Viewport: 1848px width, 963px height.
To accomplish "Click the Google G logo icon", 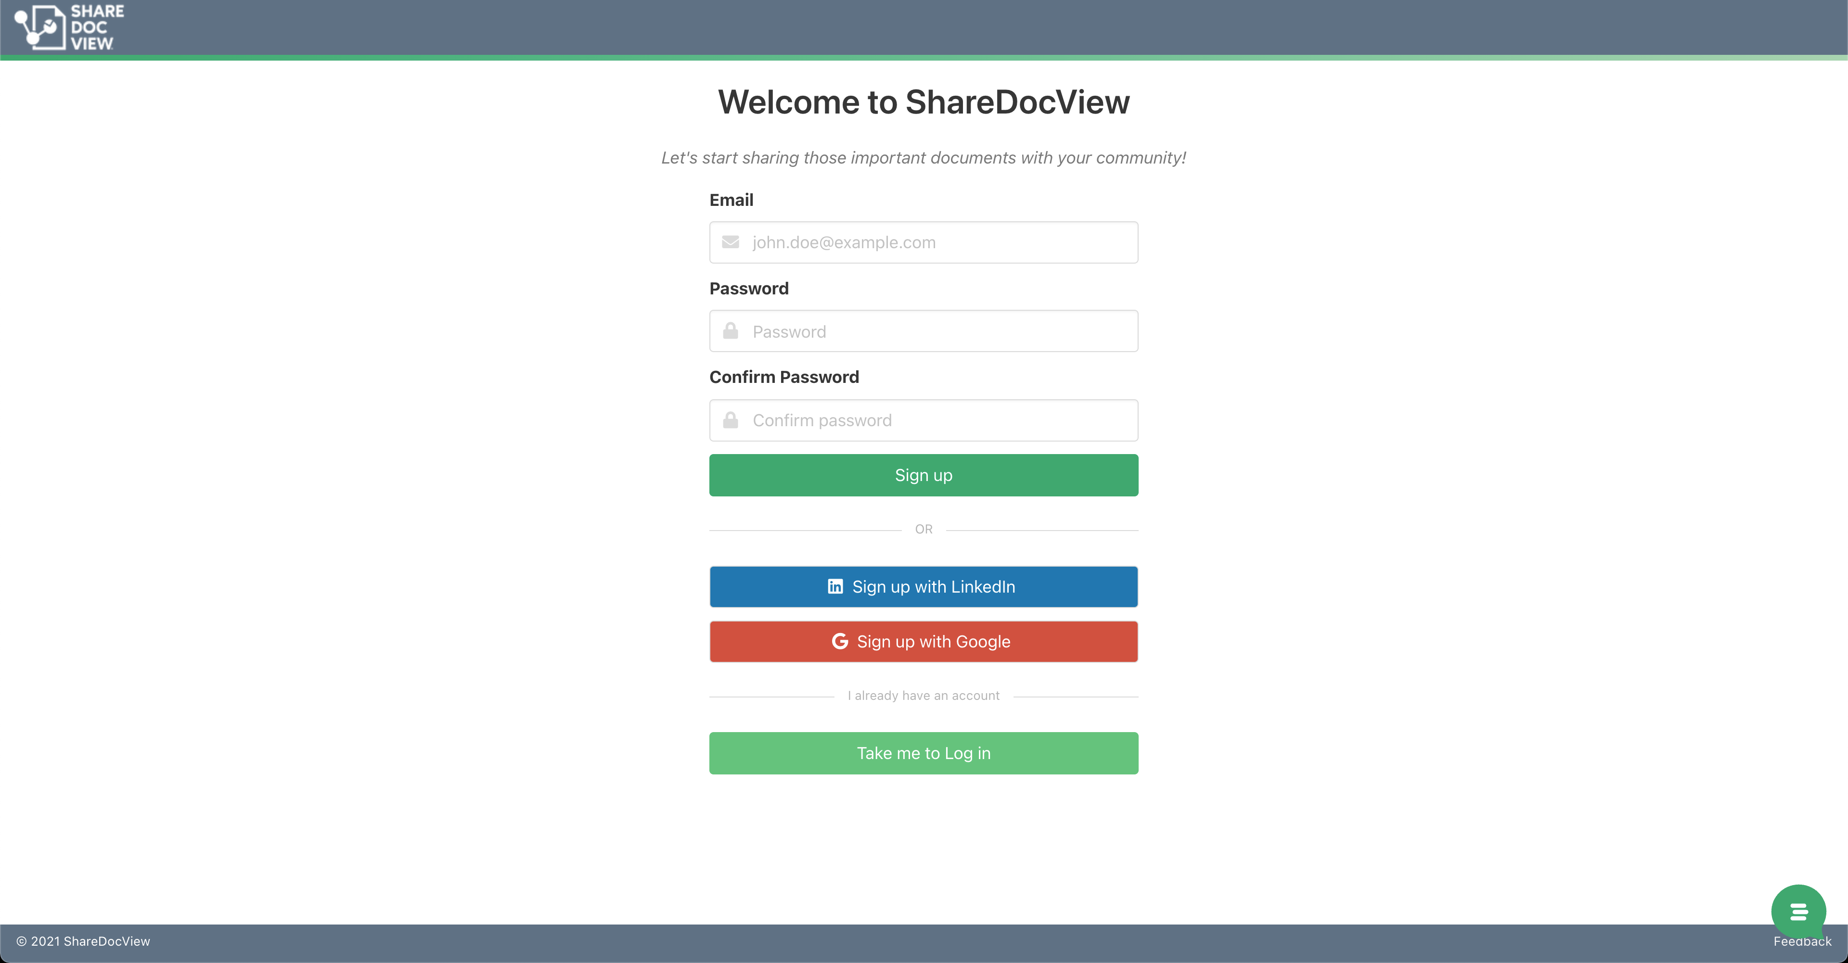I will [x=840, y=641].
